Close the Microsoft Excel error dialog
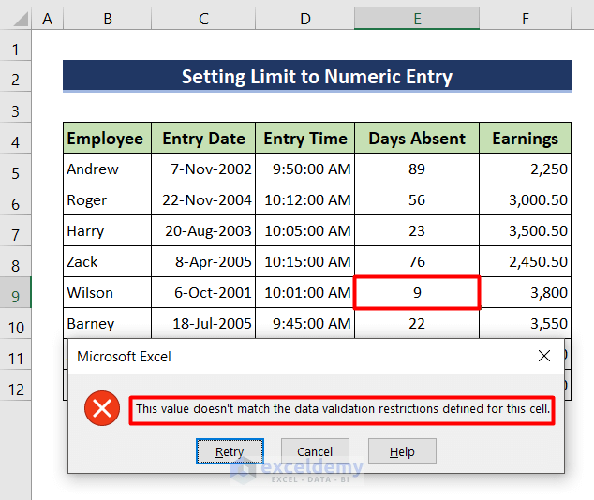Image resolution: width=594 pixels, height=500 pixels. point(543,356)
